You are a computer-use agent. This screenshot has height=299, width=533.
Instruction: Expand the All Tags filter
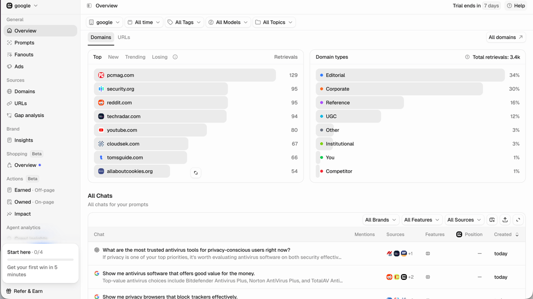tap(185, 22)
